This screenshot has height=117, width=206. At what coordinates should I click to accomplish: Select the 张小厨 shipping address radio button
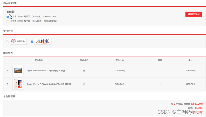click(x=8, y=21)
